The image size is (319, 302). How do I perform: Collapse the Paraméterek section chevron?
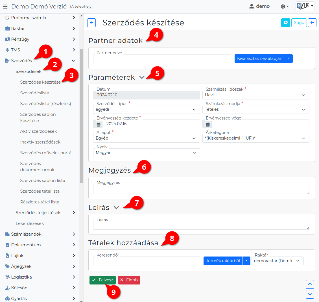tap(142, 77)
